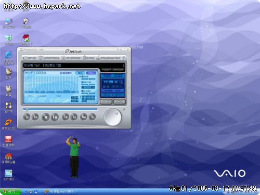This screenshot has width=260, height=195.
Task: Adjust the X-FADE slider
Action: coord(88,94)
